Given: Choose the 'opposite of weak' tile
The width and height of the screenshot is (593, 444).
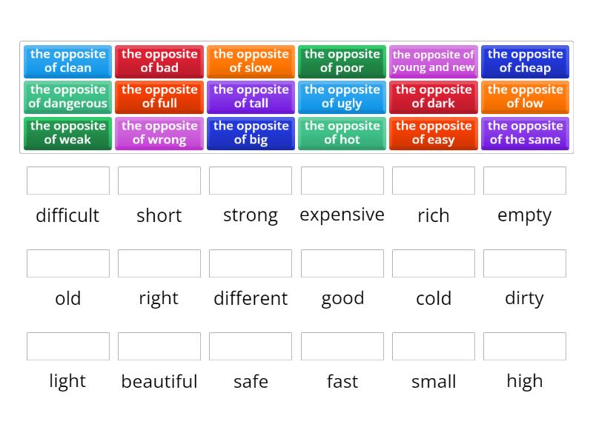Looking at the screenshot, I should [67, 133].
